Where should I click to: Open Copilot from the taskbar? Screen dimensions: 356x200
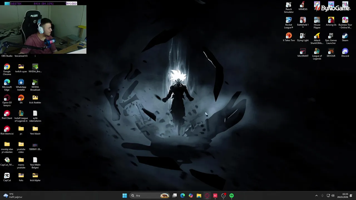point(191,196)
